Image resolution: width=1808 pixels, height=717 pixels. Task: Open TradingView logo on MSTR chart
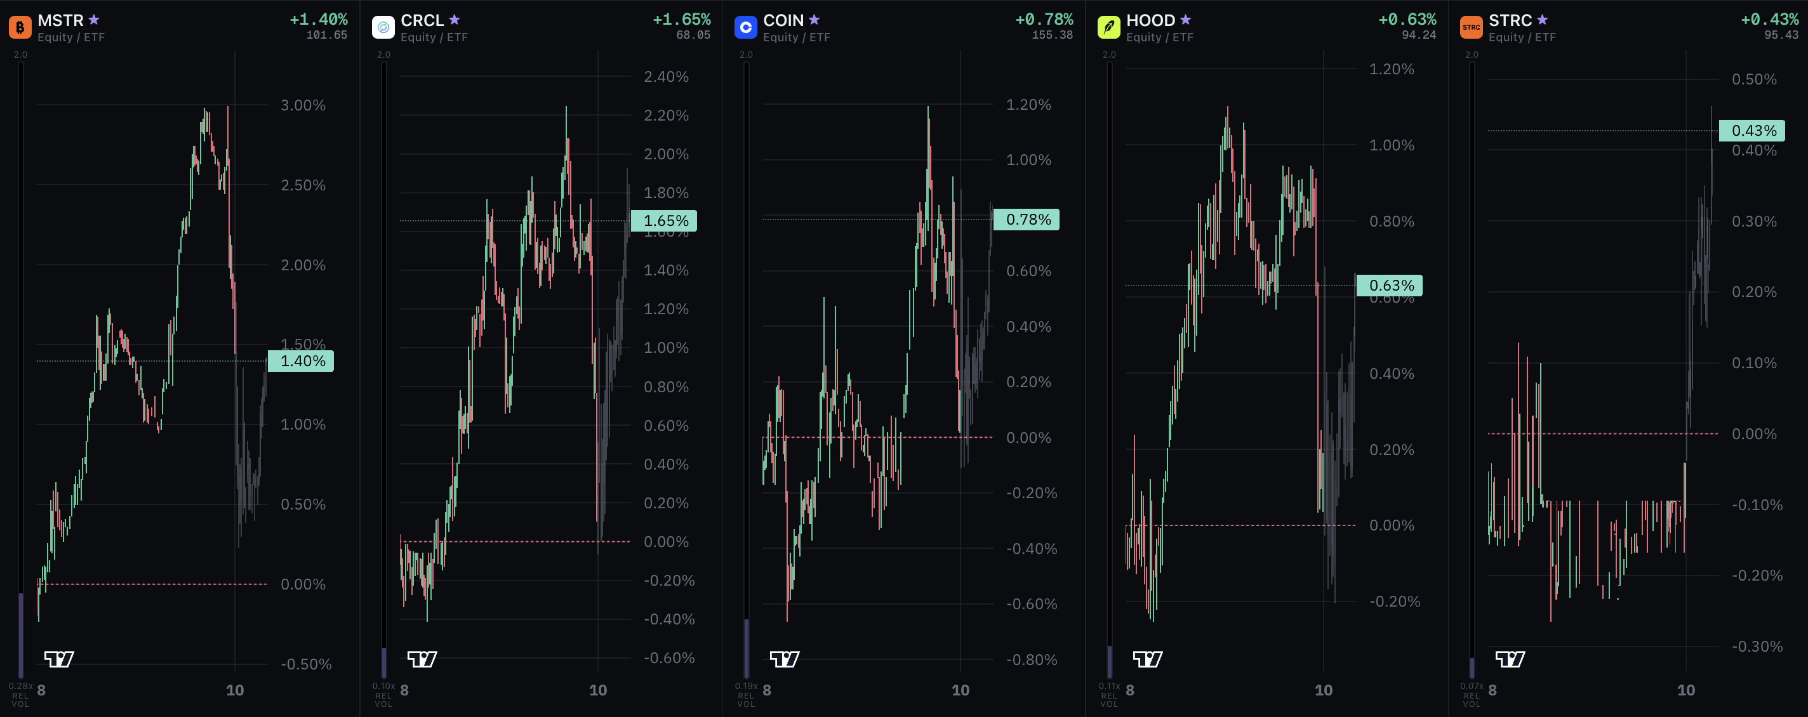click(x=59, y=659)
